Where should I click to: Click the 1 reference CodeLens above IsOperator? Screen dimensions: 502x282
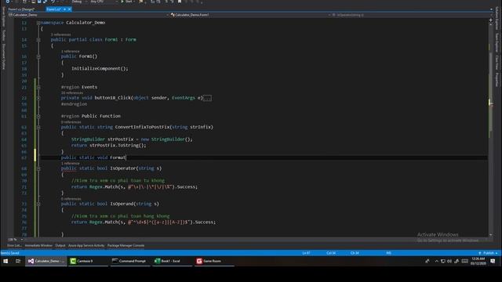coord(70,164)
